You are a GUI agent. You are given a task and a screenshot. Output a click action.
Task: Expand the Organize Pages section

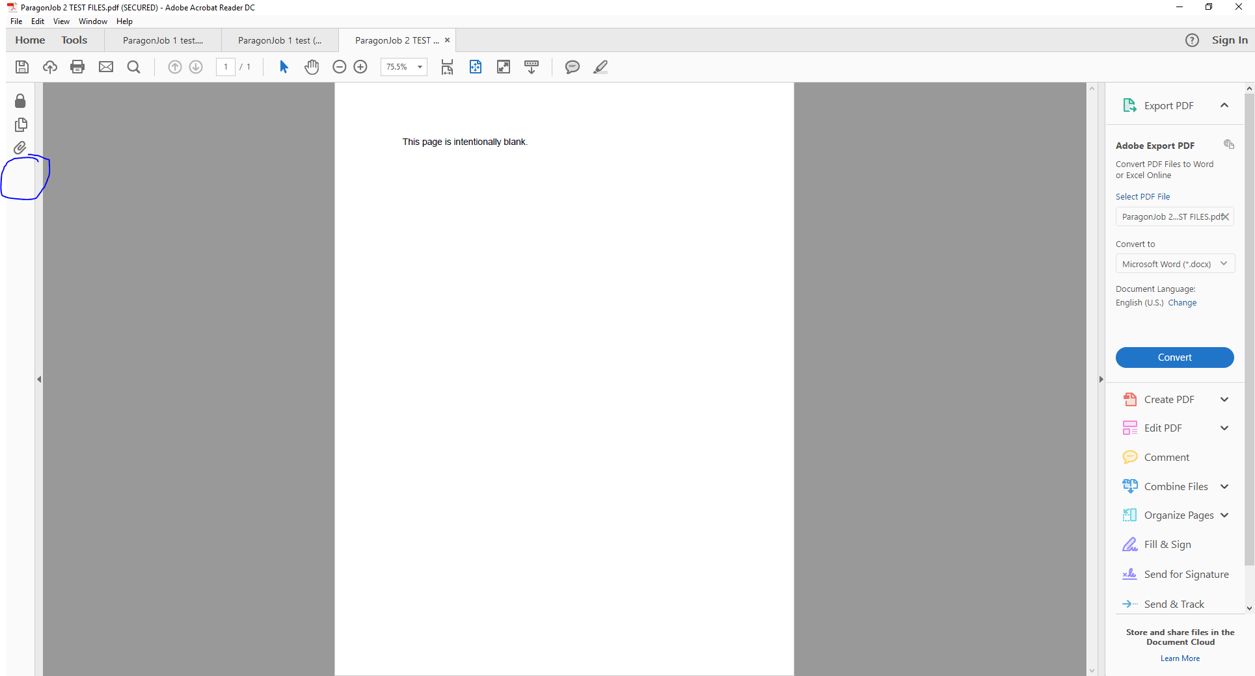coord(1224,515)
